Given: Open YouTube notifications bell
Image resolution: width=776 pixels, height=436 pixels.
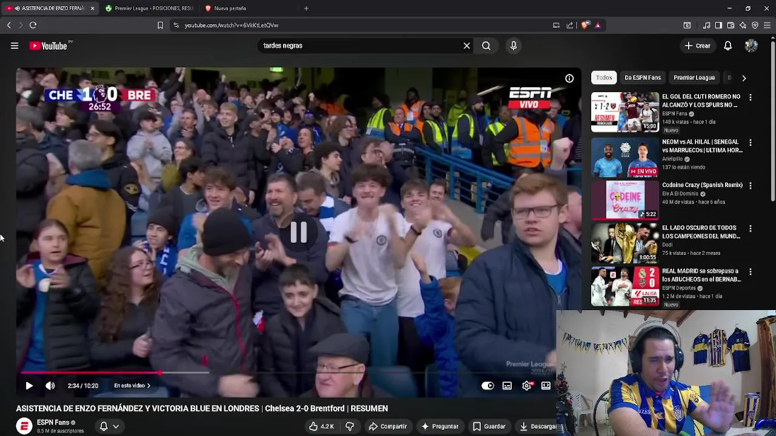Looking at the screenshot, I should [x=728, y=45].
